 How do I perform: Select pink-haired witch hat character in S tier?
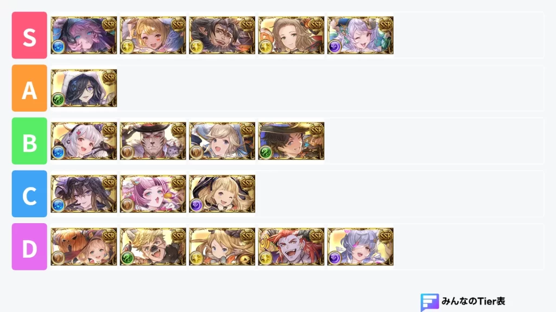(x=84, y=35)
